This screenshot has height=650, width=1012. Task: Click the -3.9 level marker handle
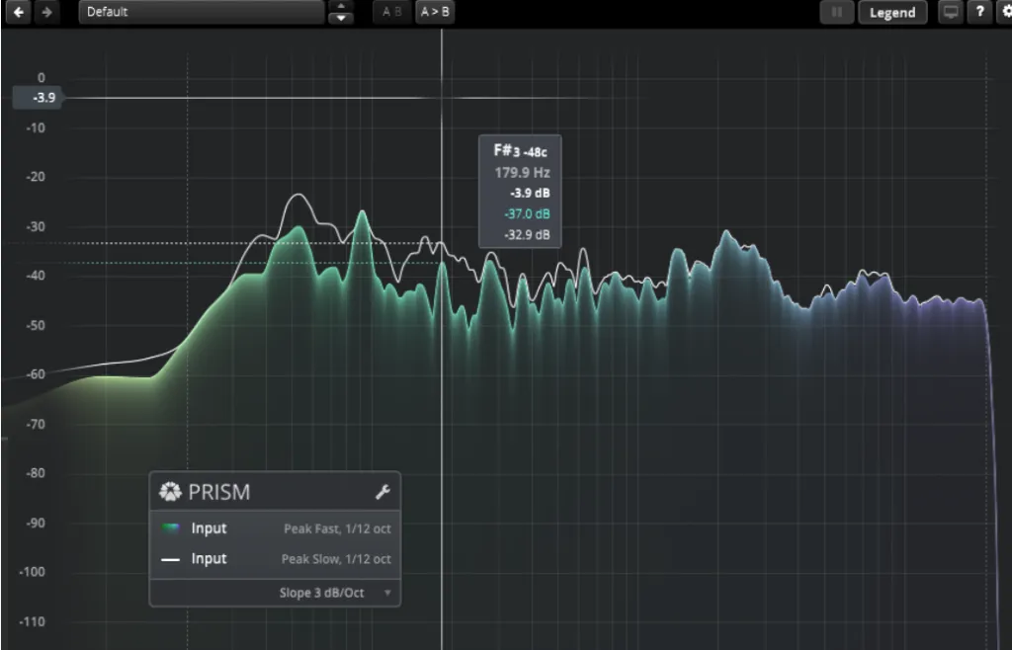point(39,98)
